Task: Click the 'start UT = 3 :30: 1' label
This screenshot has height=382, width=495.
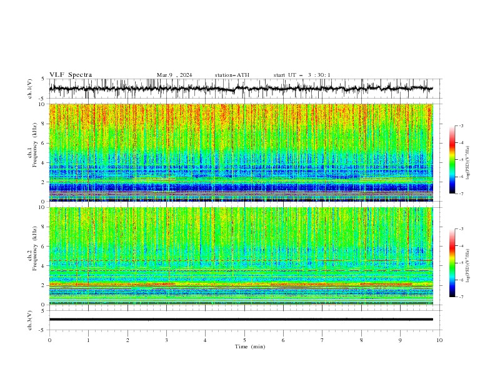Action: tap(302, 75)
